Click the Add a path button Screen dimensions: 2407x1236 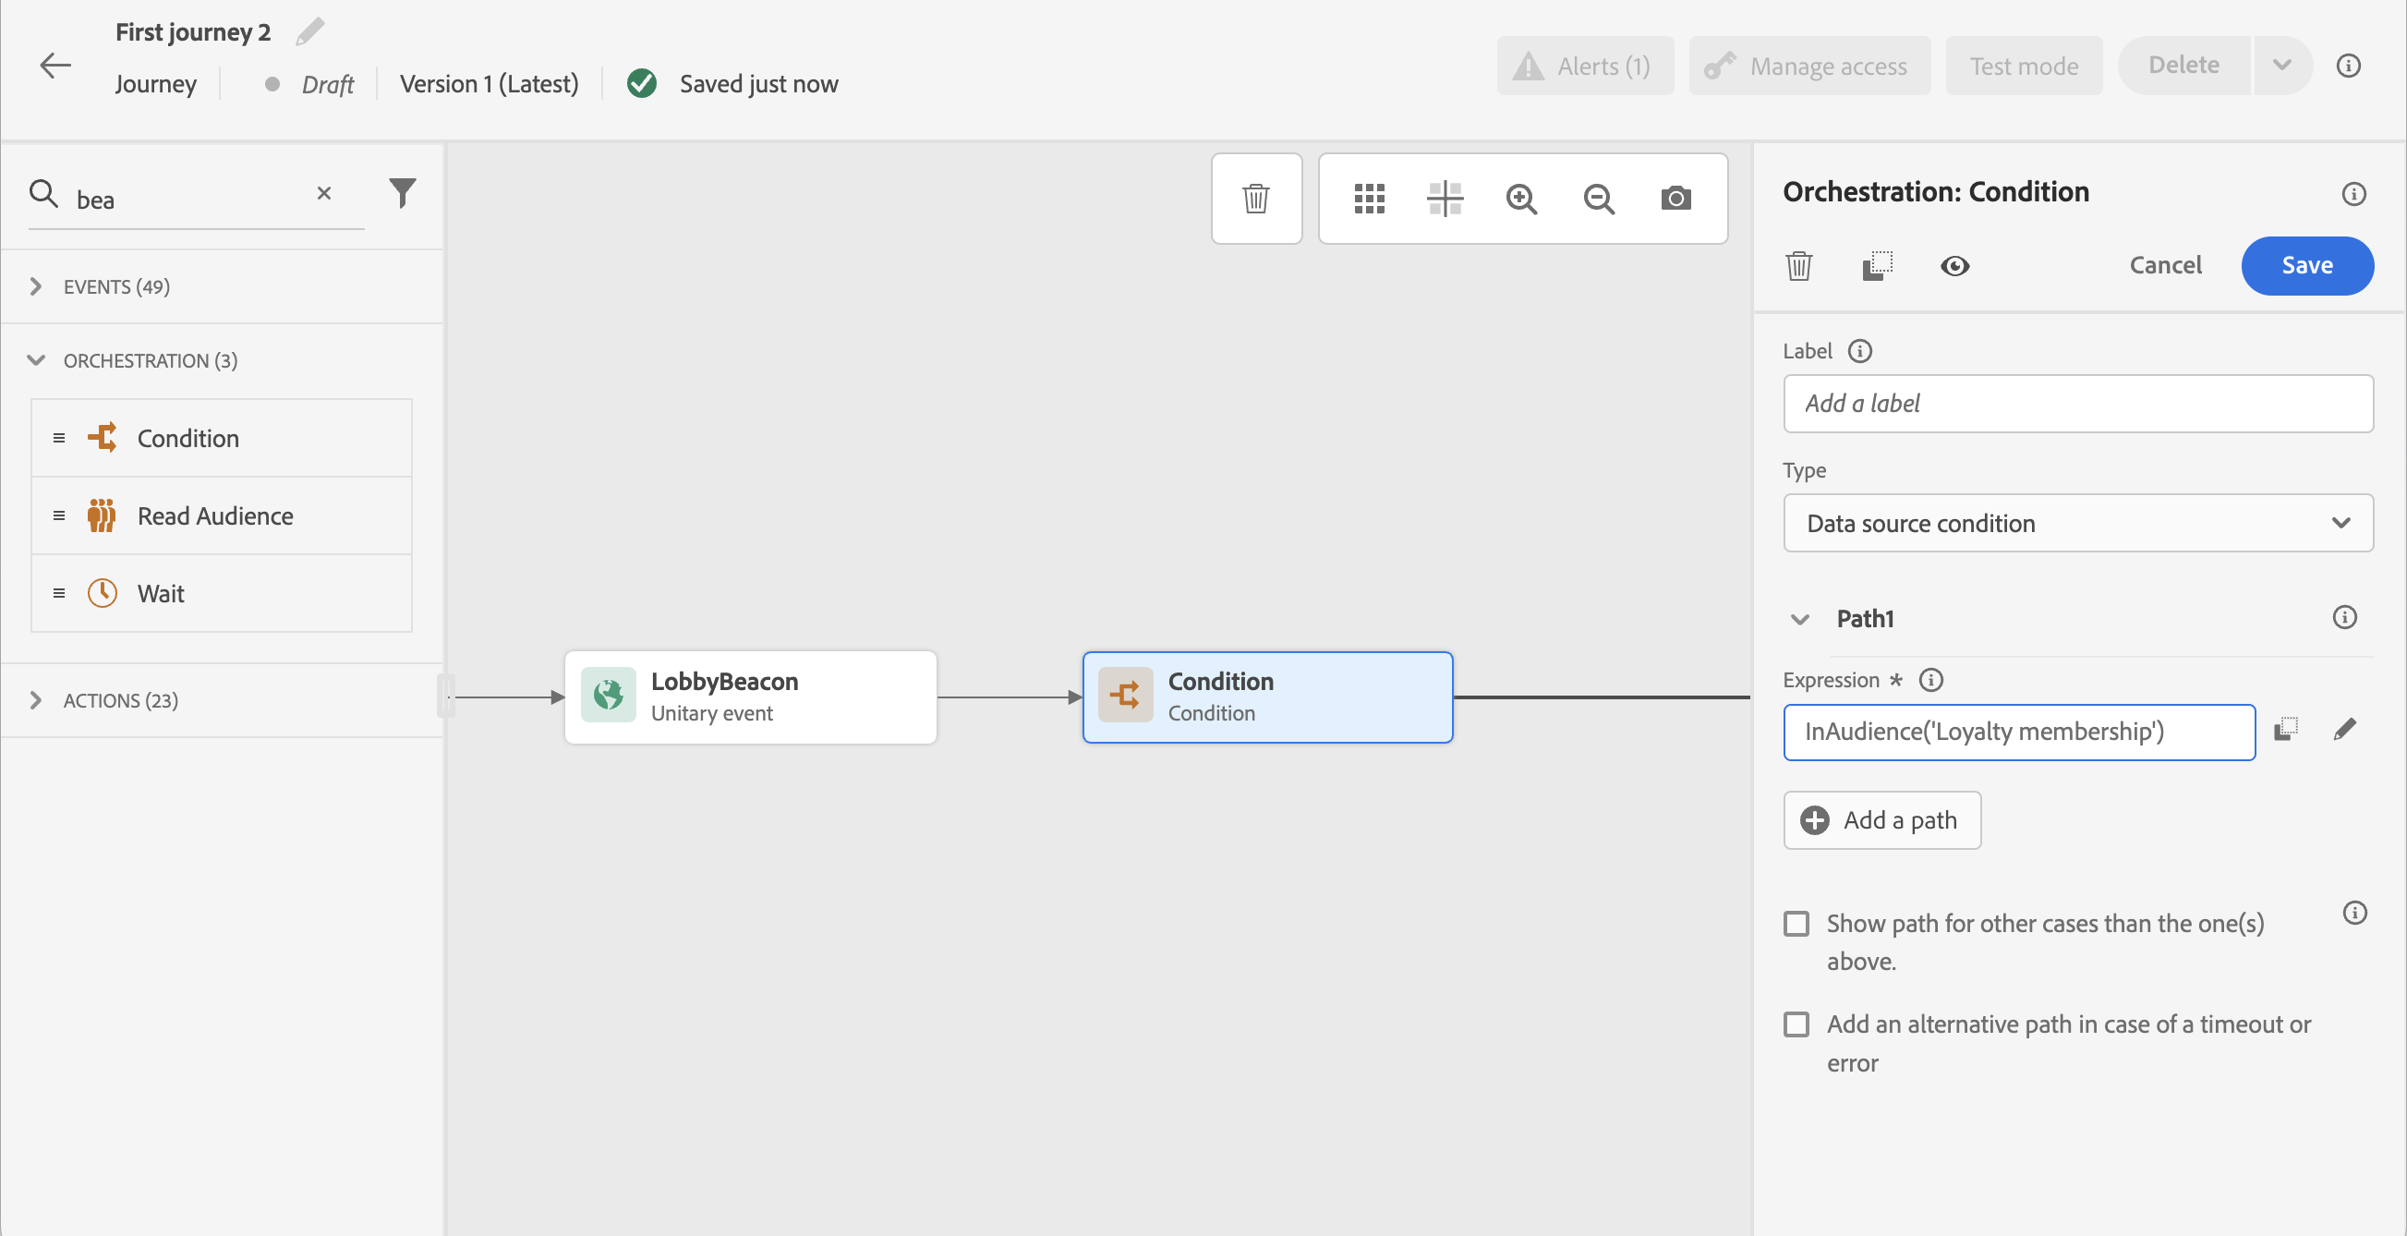[x=1881, y=819]
